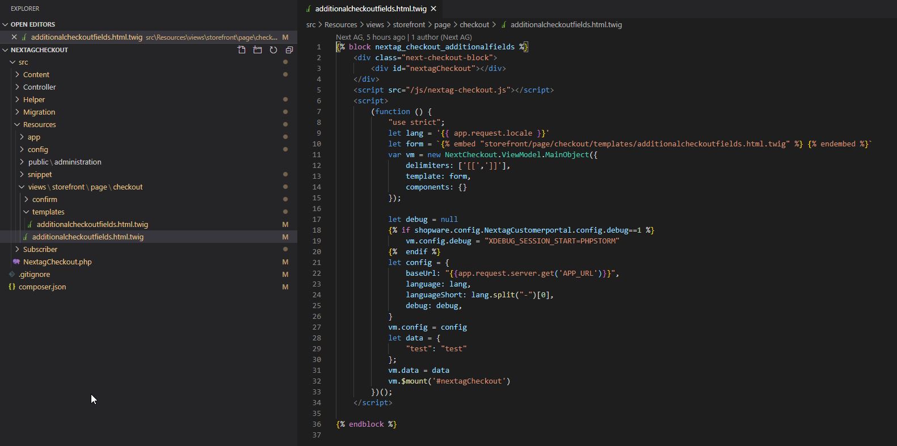This screenshot has height=446, width=897.
Task: Click the views breadcrumb segment
Action: pos(375,25)
